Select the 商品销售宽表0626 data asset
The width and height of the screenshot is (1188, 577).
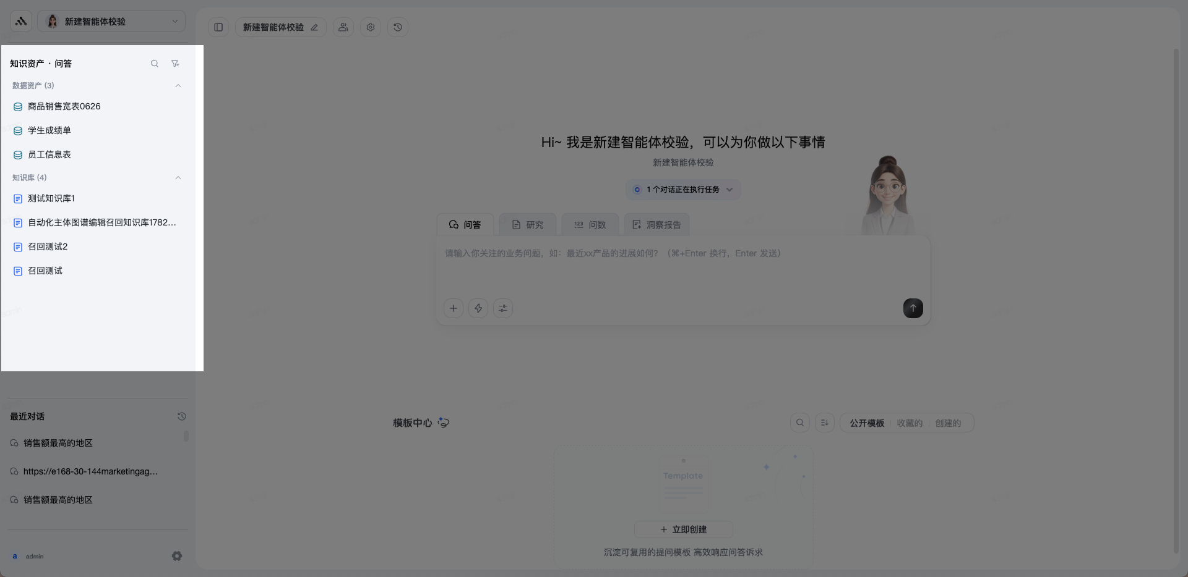coord(98,106)
